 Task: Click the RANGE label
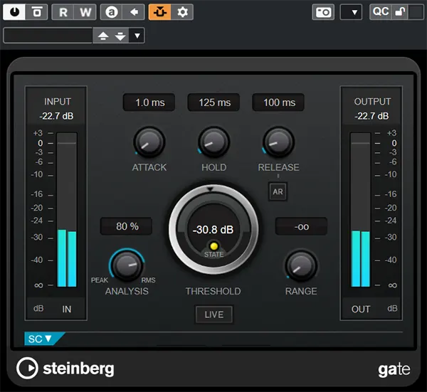tap(301, 291)
